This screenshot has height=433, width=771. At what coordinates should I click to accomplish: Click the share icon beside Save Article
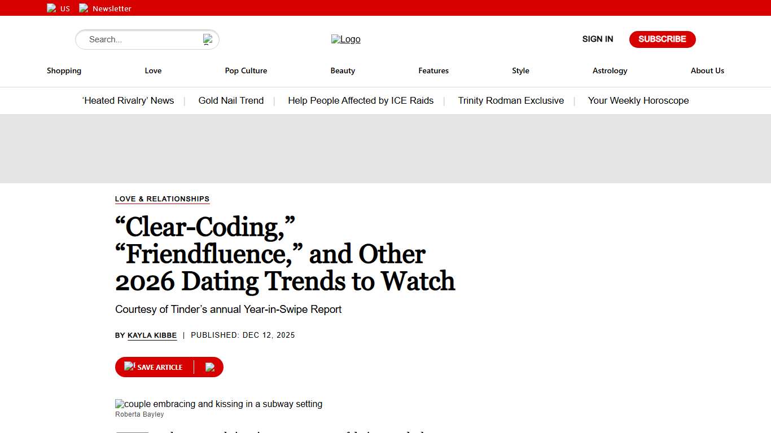coord(210,367)
